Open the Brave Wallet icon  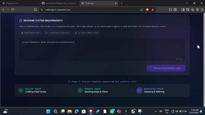tap(188, 10)
